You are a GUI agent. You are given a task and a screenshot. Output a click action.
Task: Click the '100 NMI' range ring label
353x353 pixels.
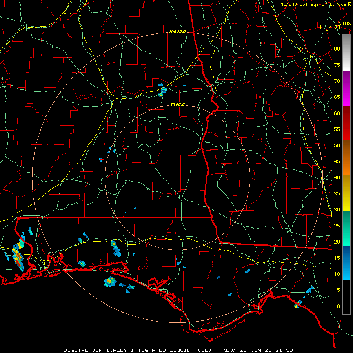(177, 32)
